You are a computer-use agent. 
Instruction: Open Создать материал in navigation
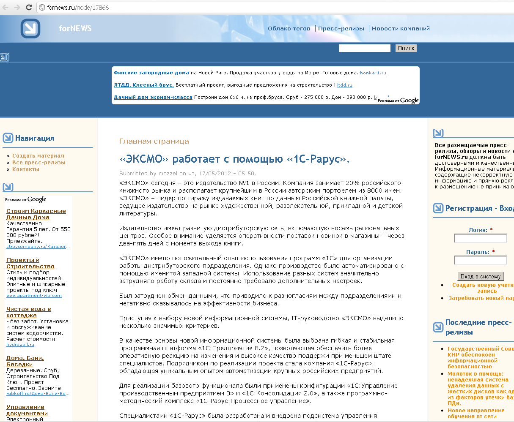coord(38,155)
